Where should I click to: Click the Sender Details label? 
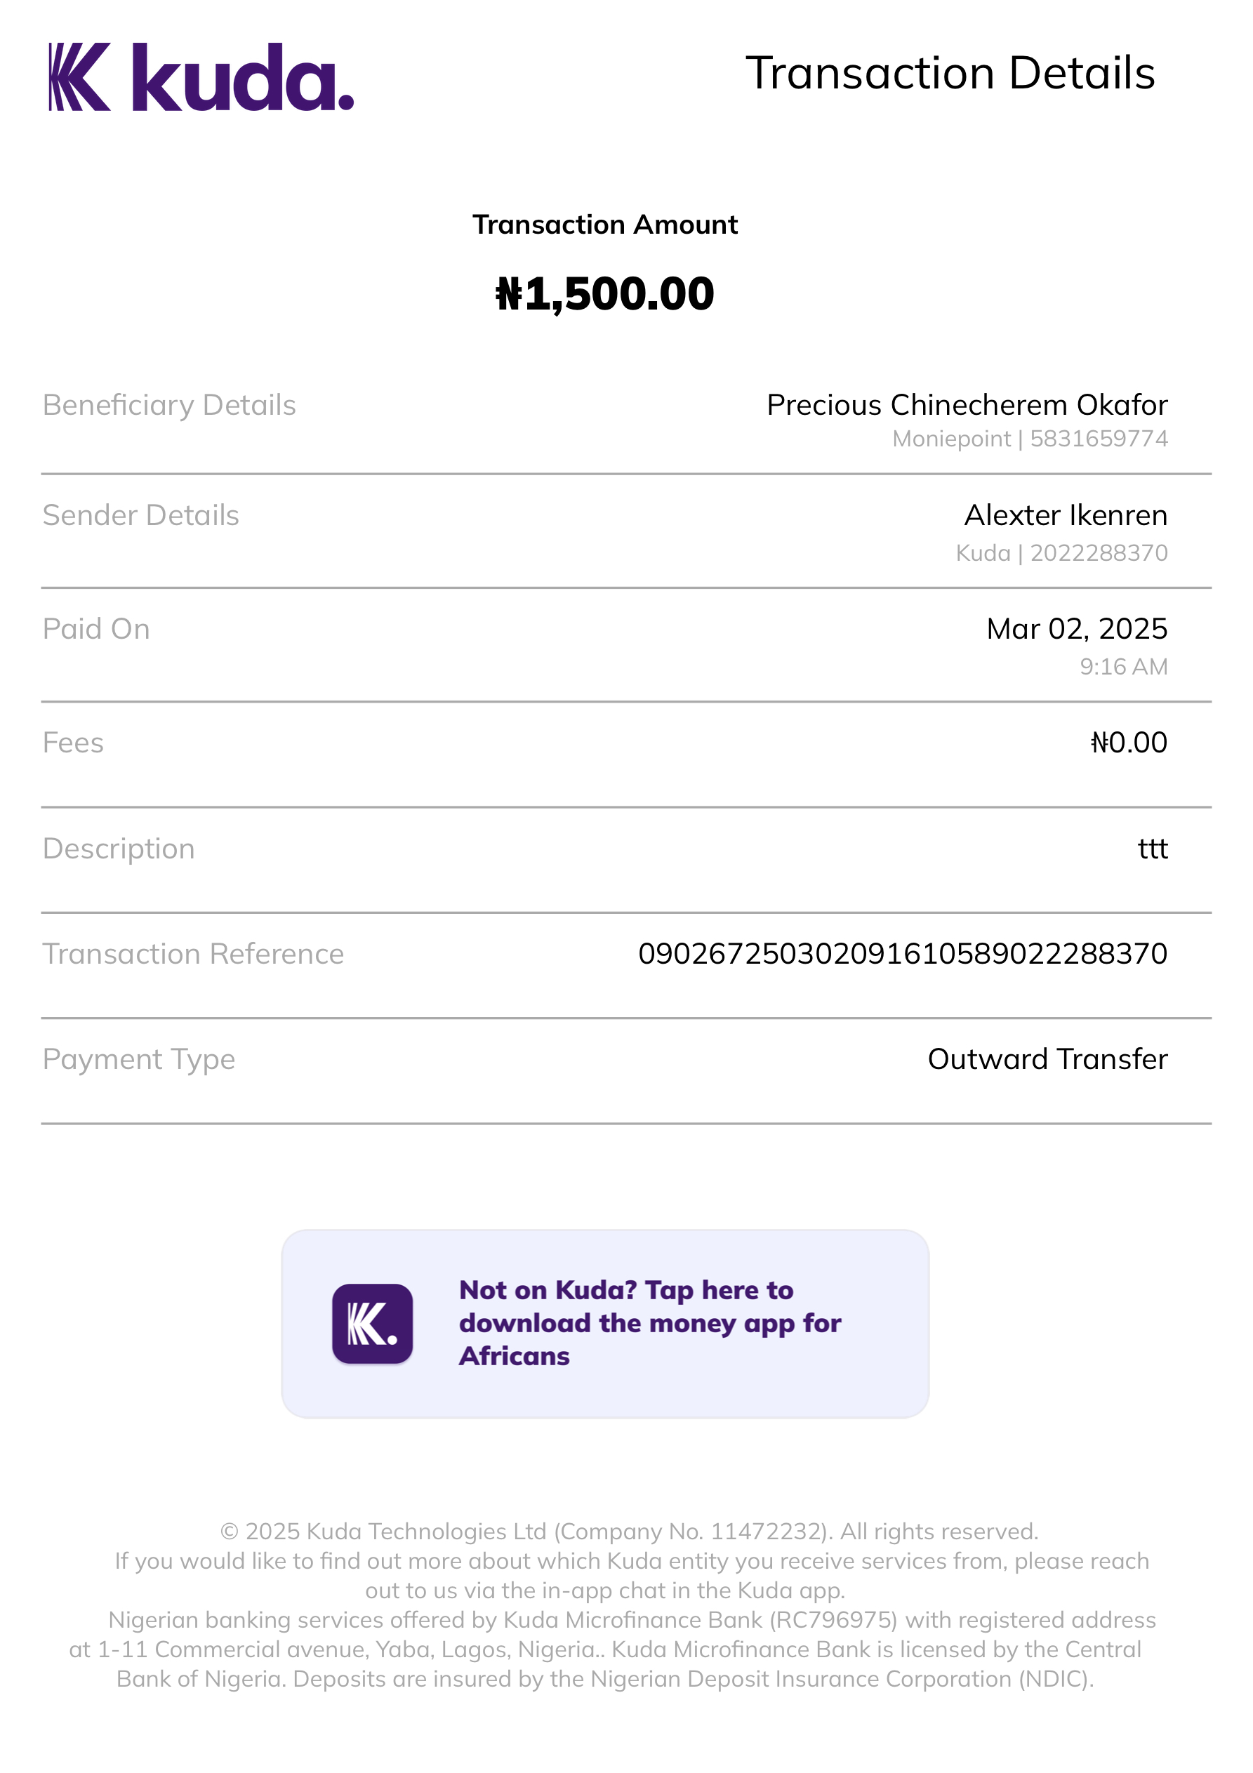(x=140, y=515)
